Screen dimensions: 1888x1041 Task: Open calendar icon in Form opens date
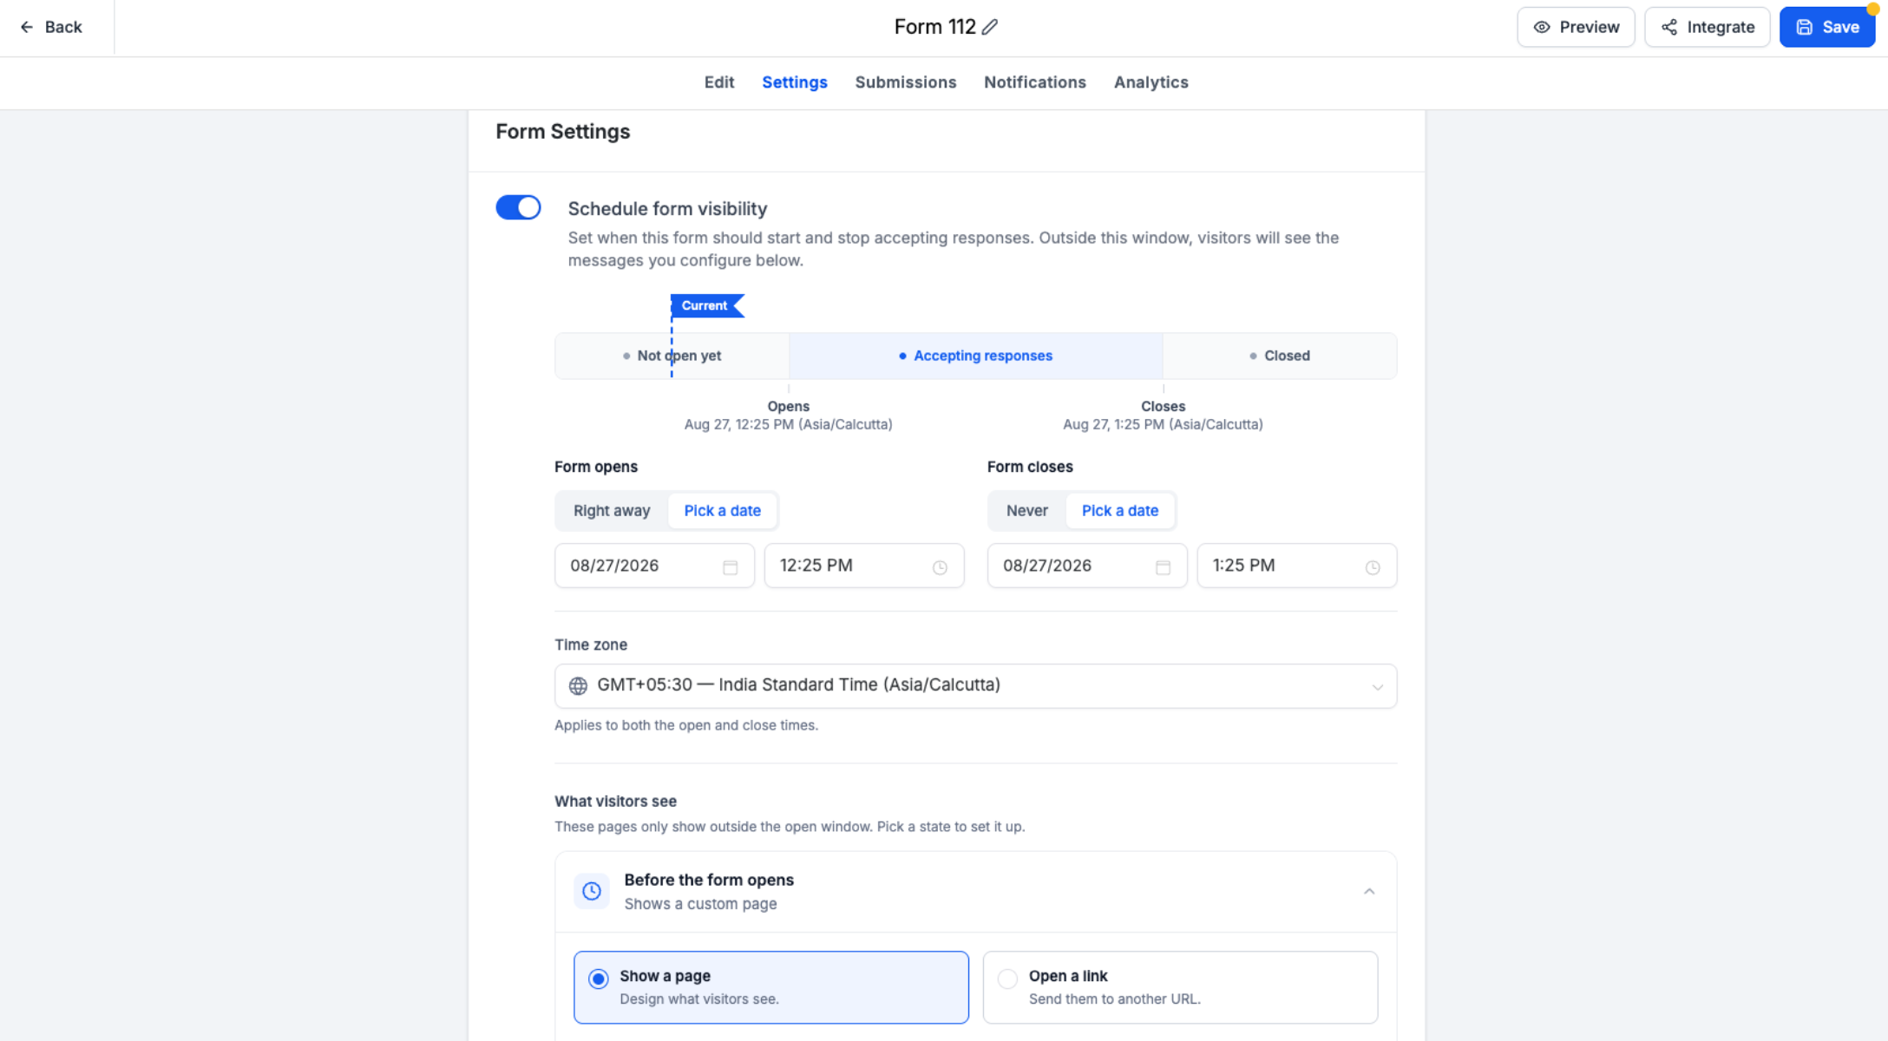[731, 566]
